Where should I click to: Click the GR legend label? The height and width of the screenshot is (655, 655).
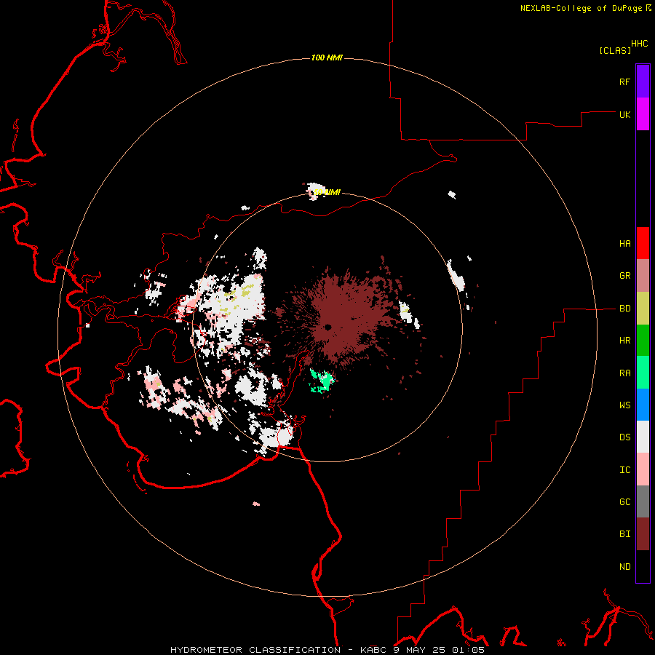tap(624, 276)
